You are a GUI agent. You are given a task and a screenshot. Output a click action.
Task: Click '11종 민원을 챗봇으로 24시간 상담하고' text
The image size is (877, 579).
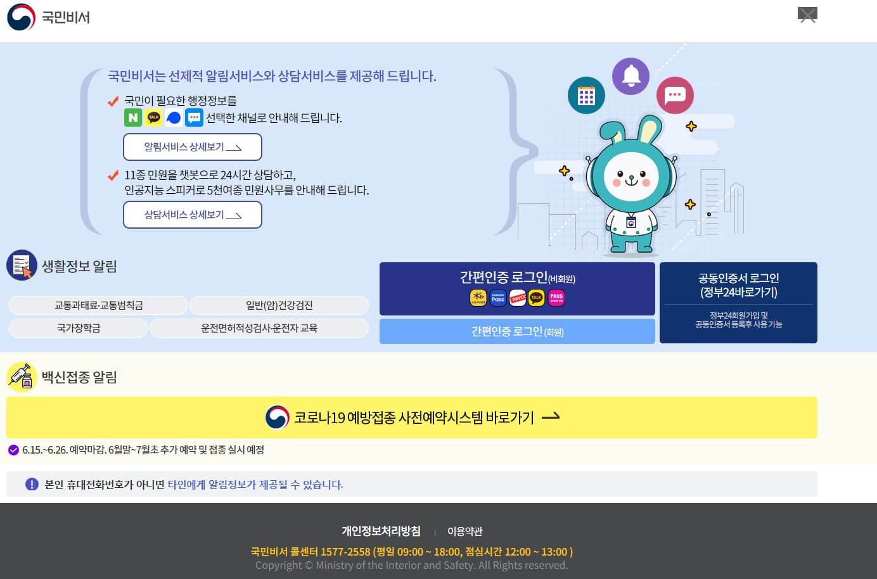click(210, 175)
